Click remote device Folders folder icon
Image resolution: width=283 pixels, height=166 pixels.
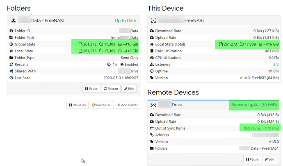tap(152, 148)
